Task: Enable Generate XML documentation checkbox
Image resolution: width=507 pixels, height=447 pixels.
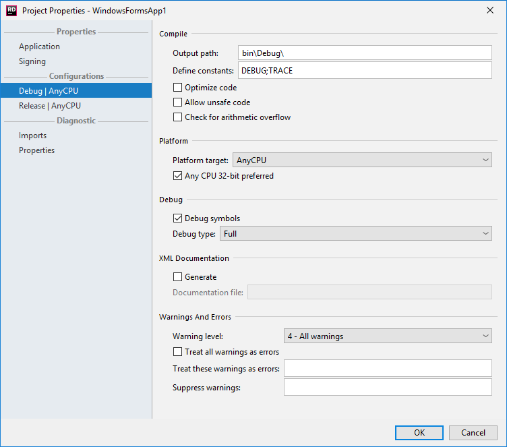Action: (177, 277)
